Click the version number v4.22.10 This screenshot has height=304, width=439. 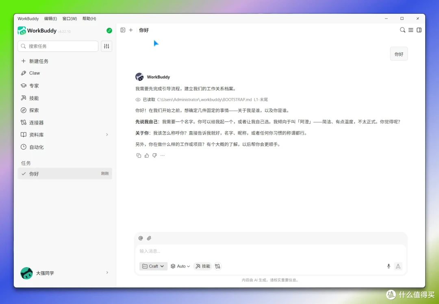coord(64,32)
